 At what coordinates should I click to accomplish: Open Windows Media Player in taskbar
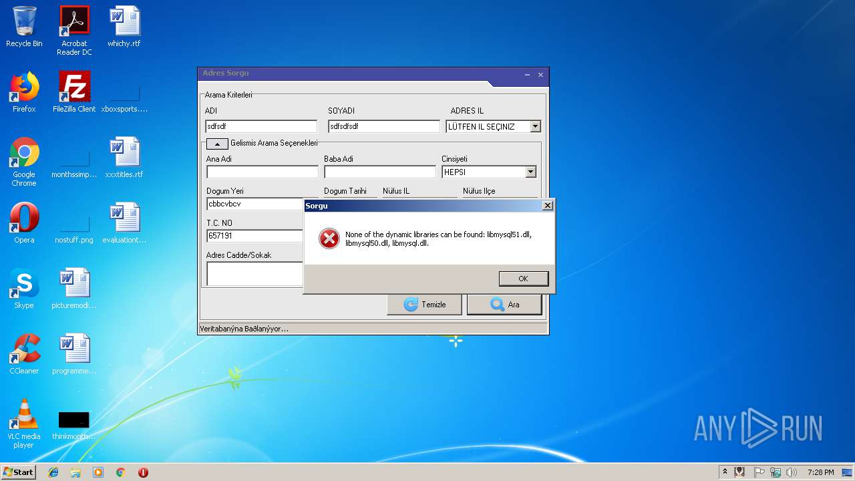pos(98,472)
